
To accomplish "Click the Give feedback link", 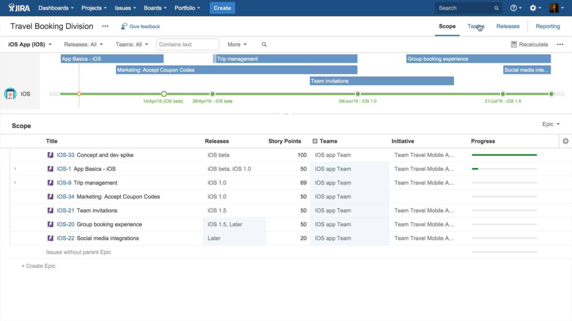I will click(140, 26).
